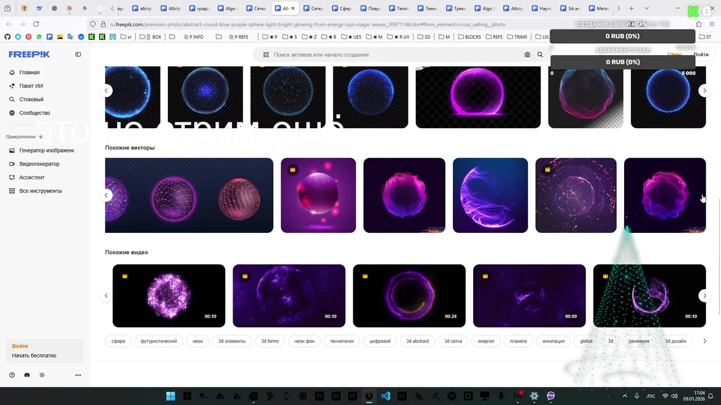Expand more tags with the right chevron
The height and width of the screenshot is (405, 721).
tap(704, 341)
